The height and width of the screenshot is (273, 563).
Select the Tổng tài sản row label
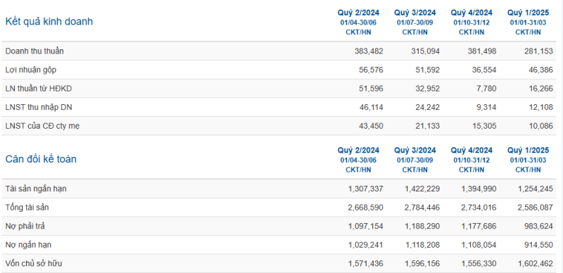[27, 208]
